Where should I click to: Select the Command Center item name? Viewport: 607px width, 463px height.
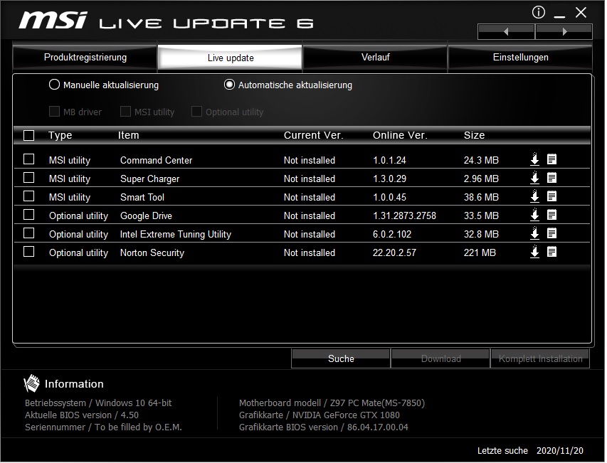[157, 161]
